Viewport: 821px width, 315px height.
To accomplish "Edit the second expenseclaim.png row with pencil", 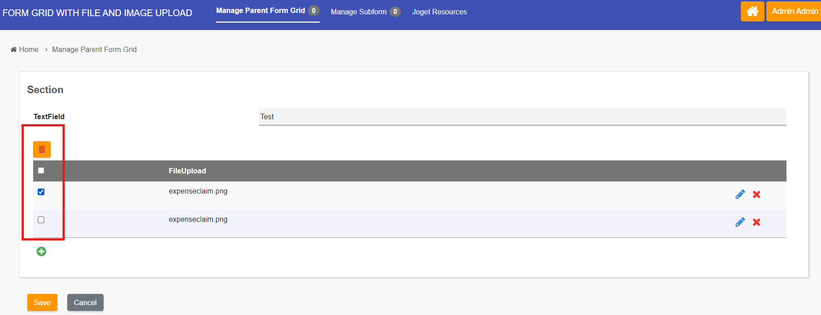I will point(740,222).
